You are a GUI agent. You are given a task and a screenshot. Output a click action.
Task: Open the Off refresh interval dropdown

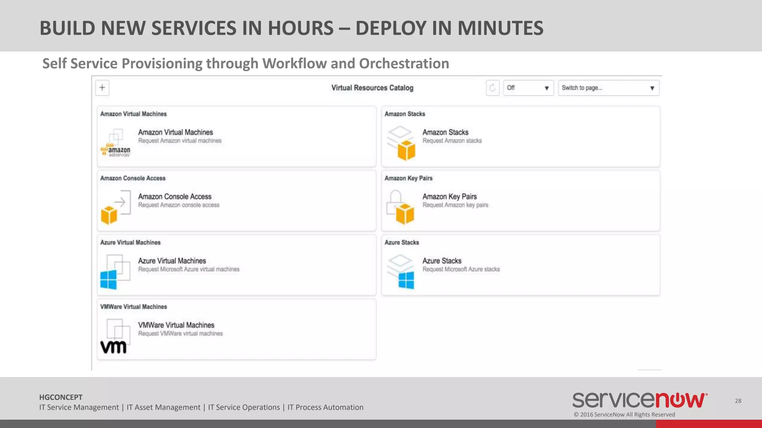(528, 88)
